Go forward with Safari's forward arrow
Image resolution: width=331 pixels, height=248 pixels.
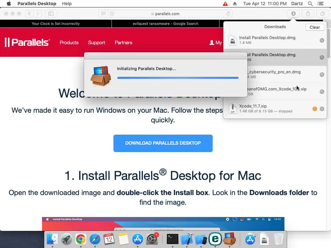[37, 14]
